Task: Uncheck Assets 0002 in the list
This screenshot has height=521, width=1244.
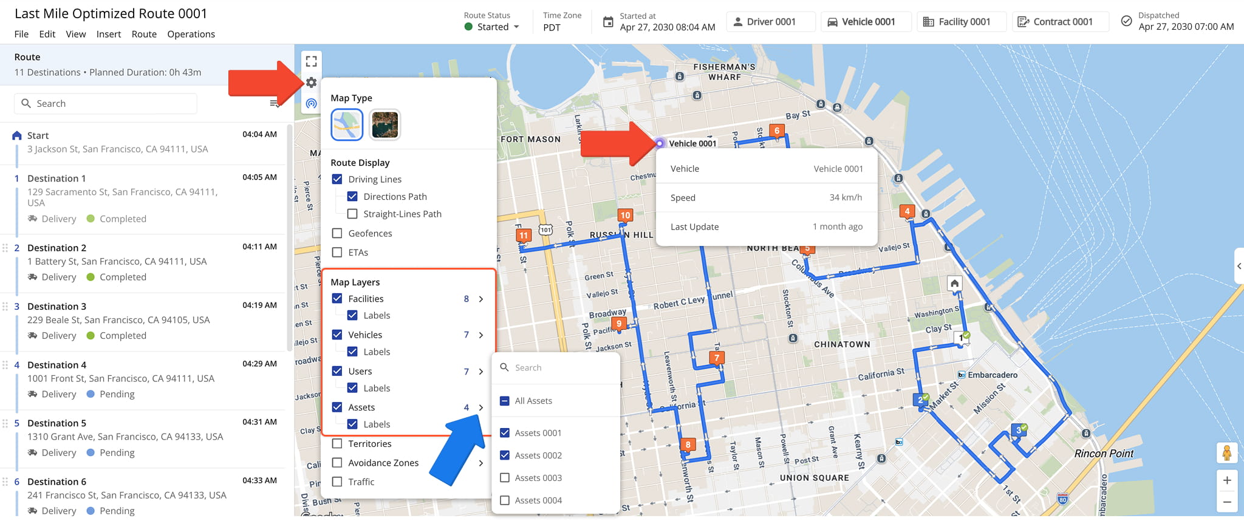Action: click(x=504, y=455)
